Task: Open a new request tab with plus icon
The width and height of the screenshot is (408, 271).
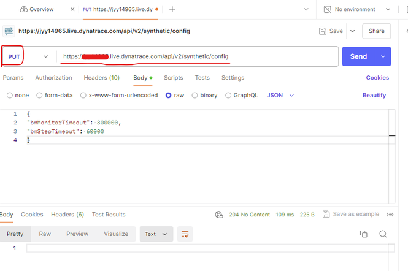Action: [172, 10]
